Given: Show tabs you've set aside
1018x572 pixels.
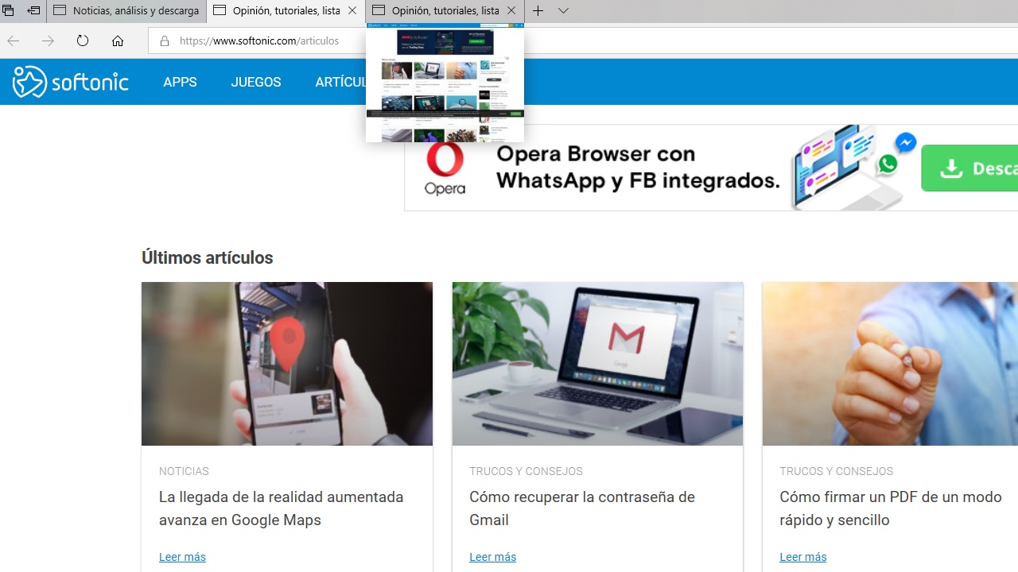Looking at the screenshot, I should click(9, 11).
